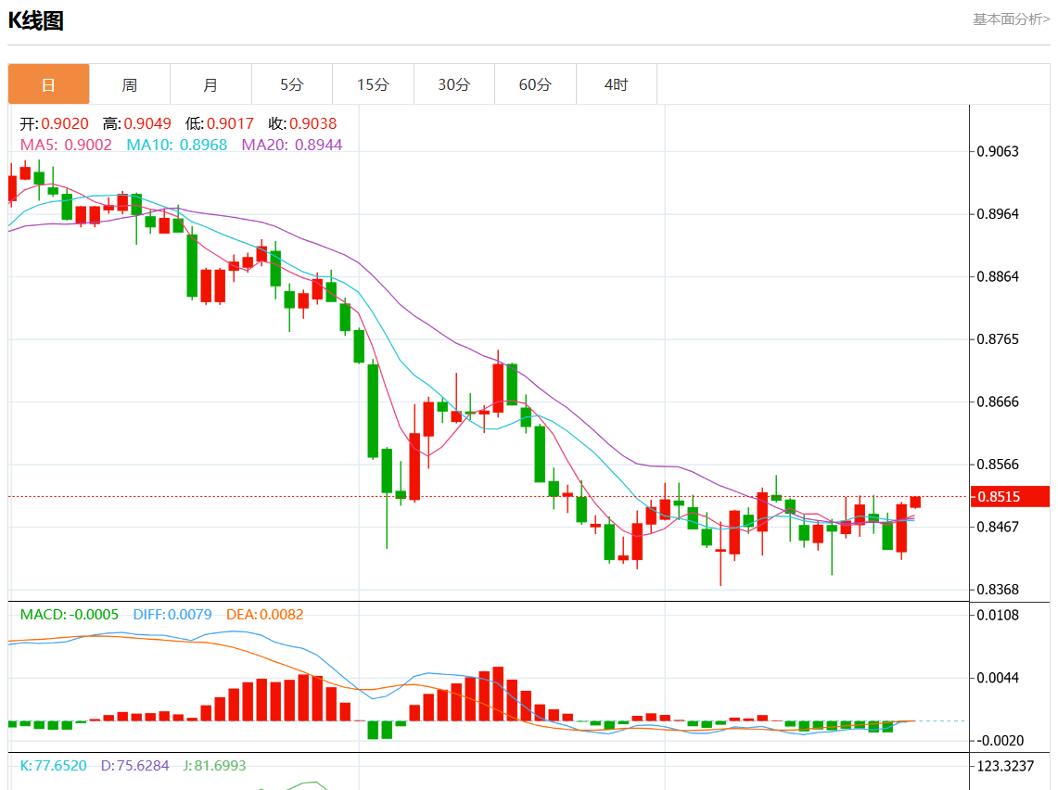Image resolution: width=1058 pixels, height=790 pixels.
Task: Switch to the 周 weekly tab
Action: (130, 84)
